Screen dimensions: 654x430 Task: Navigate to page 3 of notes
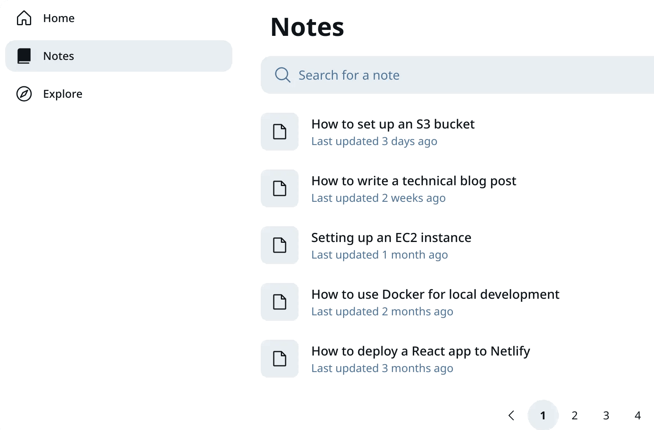click(606, 415)
